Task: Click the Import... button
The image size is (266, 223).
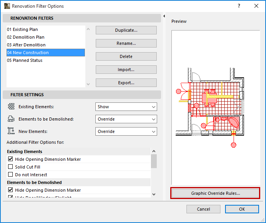Action: pos(126,70)
